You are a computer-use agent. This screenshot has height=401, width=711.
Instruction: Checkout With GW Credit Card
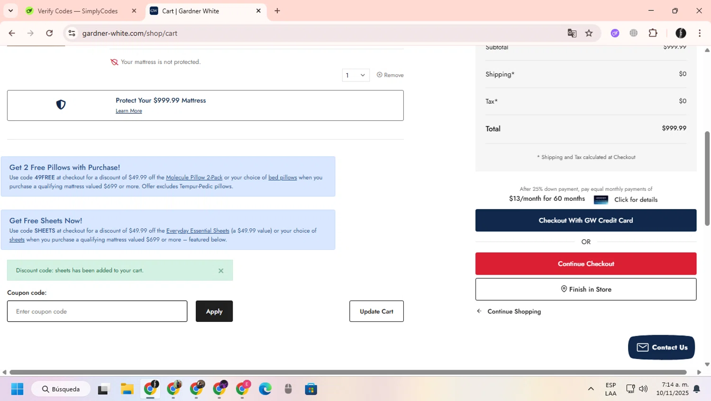[x=586, y=220]
